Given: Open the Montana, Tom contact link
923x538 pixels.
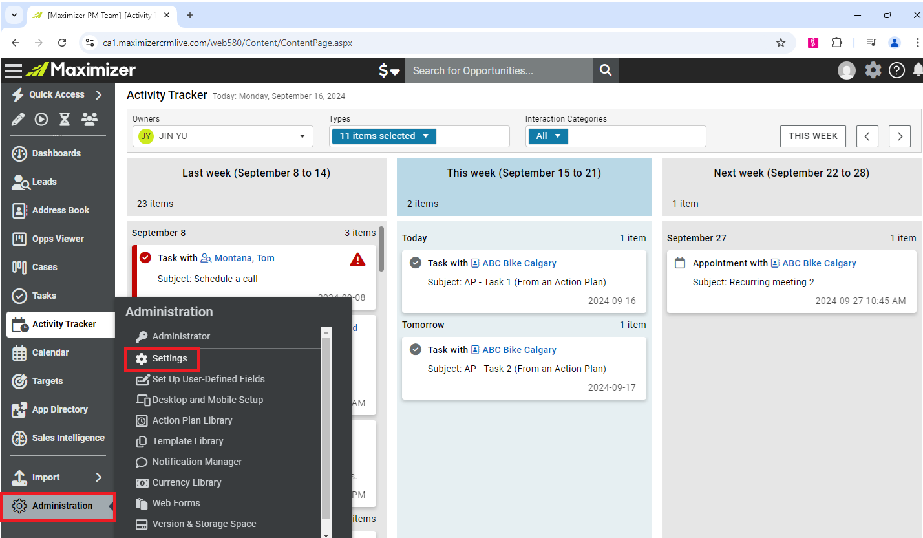Looking at the screenshot, I should [244, 258].
